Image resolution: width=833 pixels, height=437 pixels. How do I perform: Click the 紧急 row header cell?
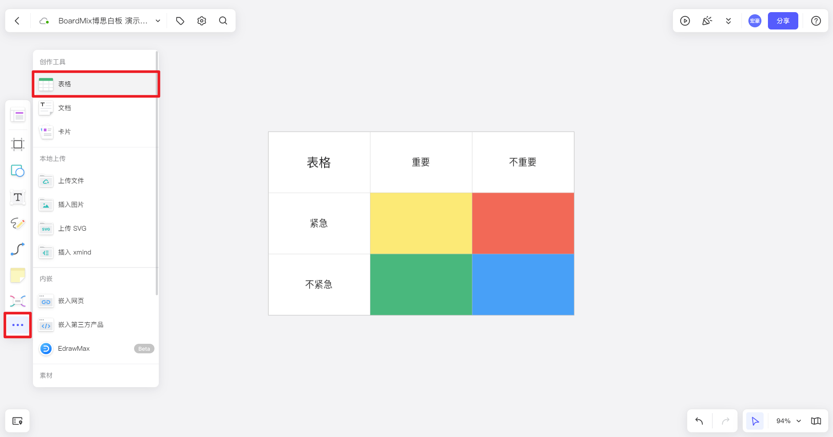[319, 223]
